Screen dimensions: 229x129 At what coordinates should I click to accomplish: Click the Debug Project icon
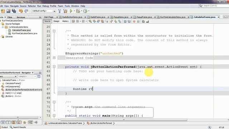click(x=78, y=11)
